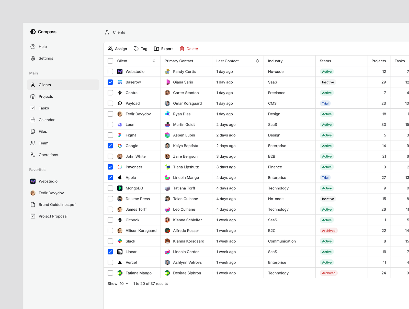
Task: Click Inactive badge for Desirae Press
Action: [x=328, y=199]
